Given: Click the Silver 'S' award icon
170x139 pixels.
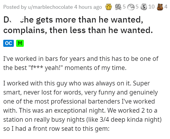Looking at the screenshot, I should click(x=144, y=7).
